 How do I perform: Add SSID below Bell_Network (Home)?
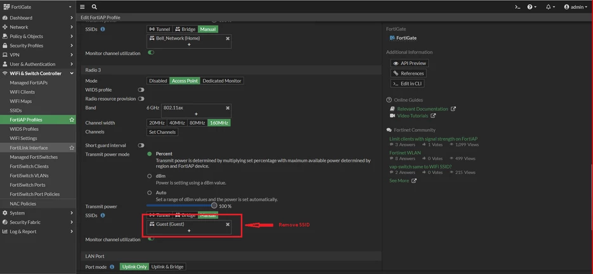[x=189, y=44]
